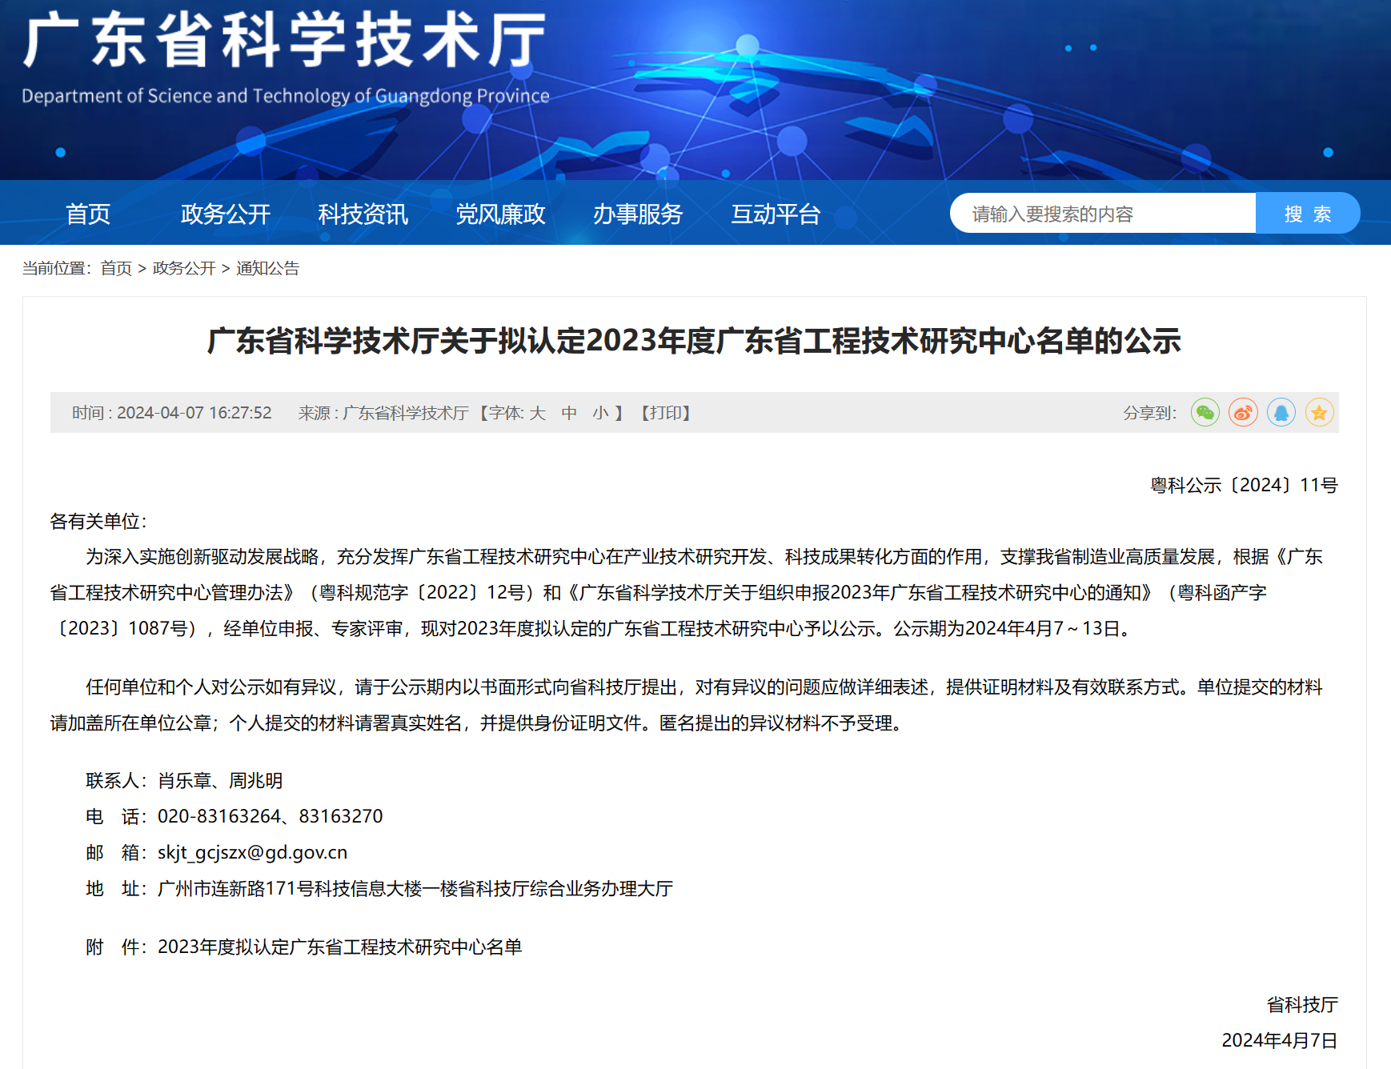Go to 首页 in breadcrumb

116,268
